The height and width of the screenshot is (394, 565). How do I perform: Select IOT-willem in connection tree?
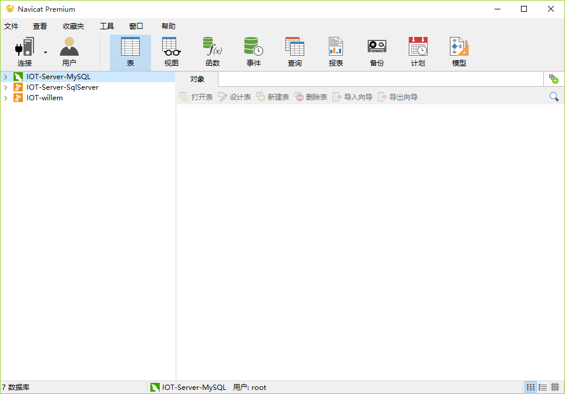[x=44, y=97]
